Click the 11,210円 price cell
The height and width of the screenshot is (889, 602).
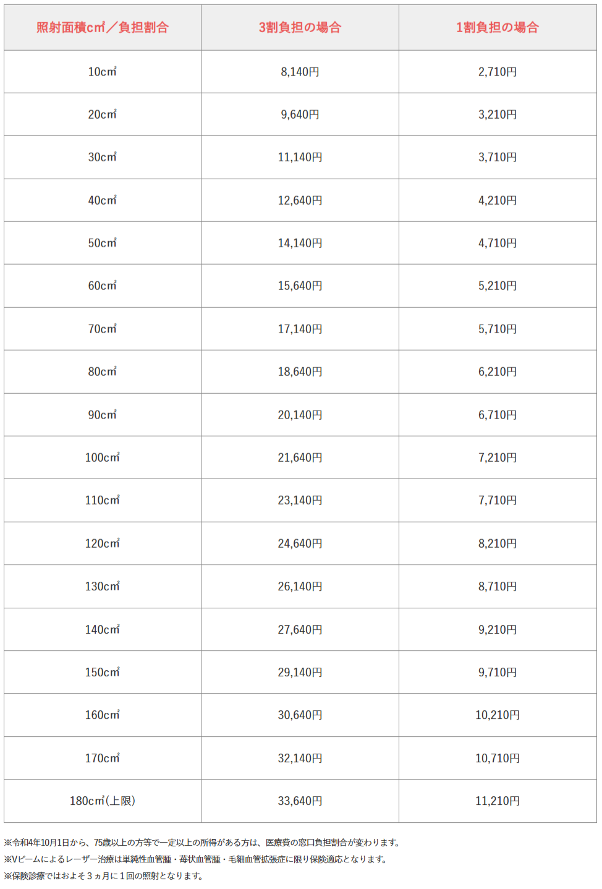[498, 801]
